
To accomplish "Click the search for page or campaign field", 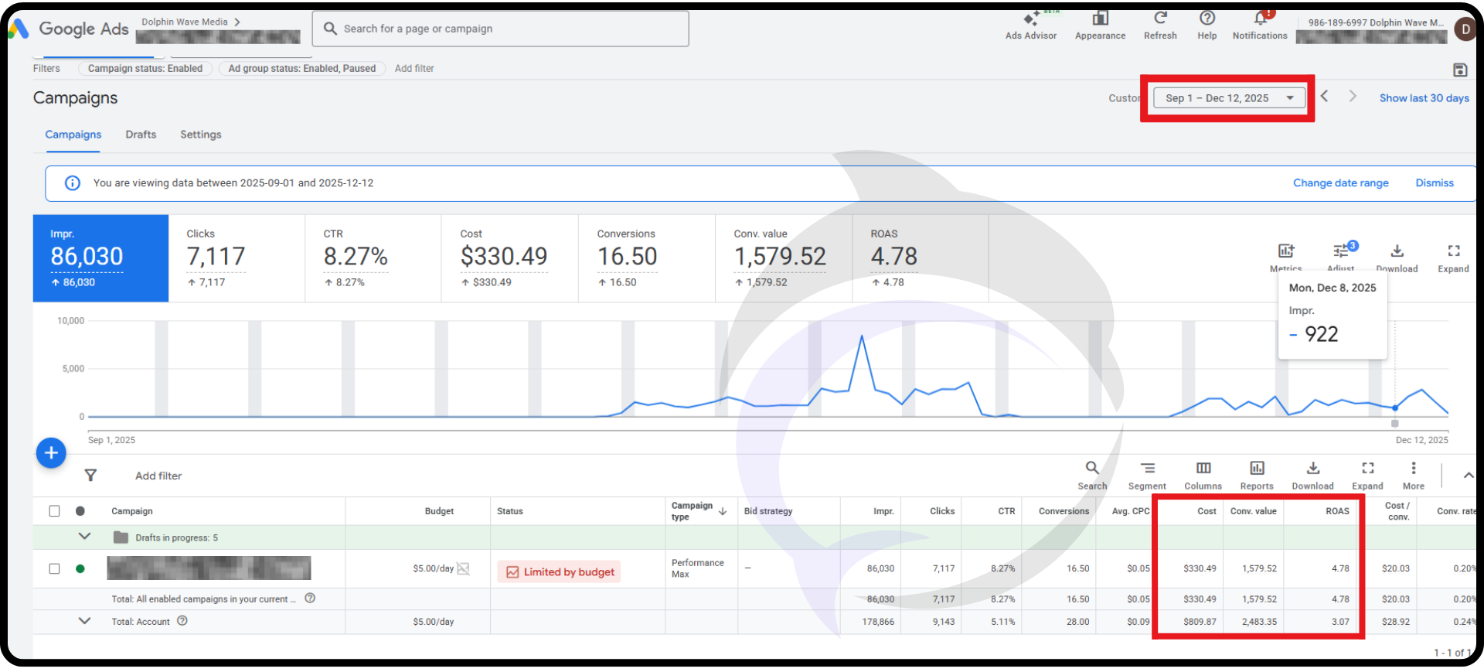I will coord(500,29).
